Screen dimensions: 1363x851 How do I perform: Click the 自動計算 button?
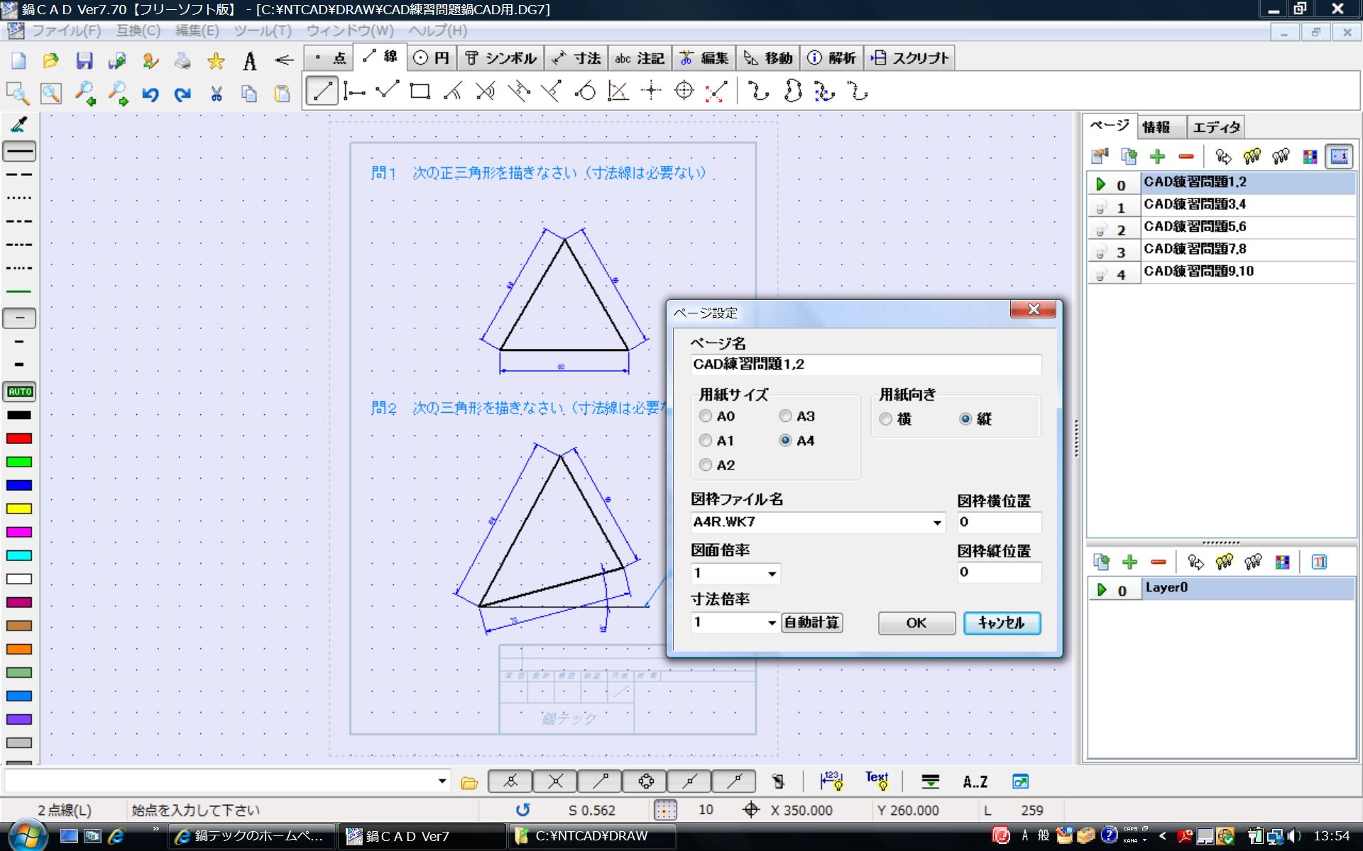point(812,623)
